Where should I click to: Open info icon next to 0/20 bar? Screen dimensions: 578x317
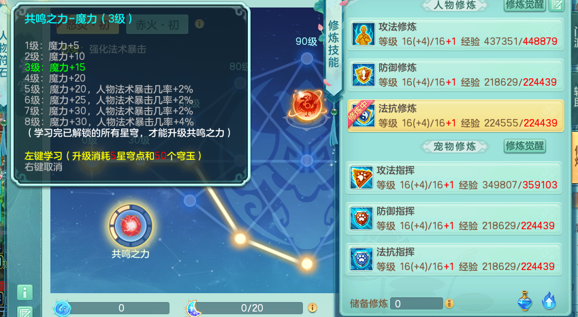[312, 307]
